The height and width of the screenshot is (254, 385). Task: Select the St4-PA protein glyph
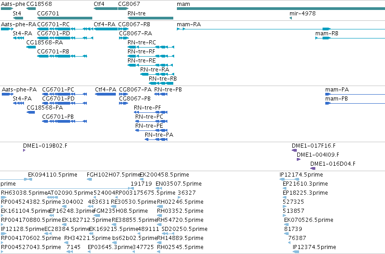pos(19,103)
